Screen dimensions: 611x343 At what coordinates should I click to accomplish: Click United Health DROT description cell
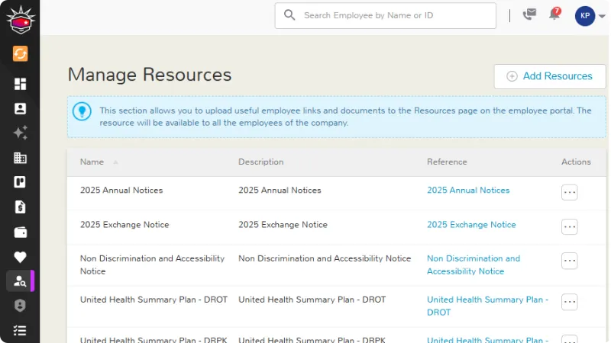pyautogui.click(x=312, y=300)
